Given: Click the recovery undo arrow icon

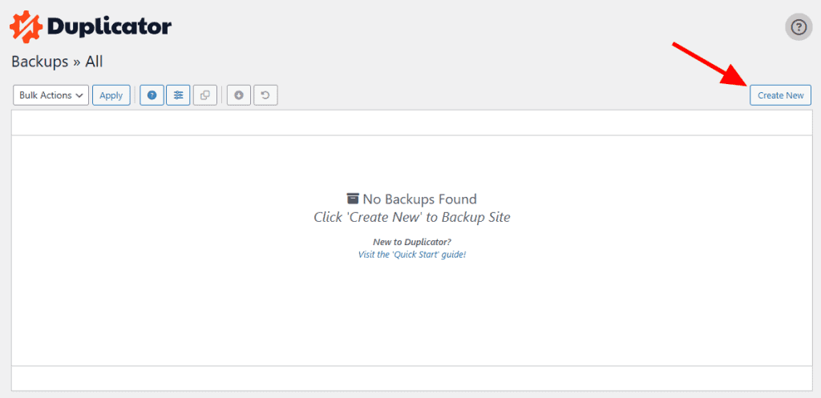Looking at the screenshot, I should coord(265,95).
